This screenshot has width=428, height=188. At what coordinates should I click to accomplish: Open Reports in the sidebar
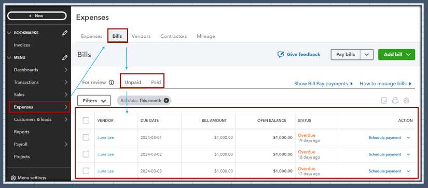(22, 132)
